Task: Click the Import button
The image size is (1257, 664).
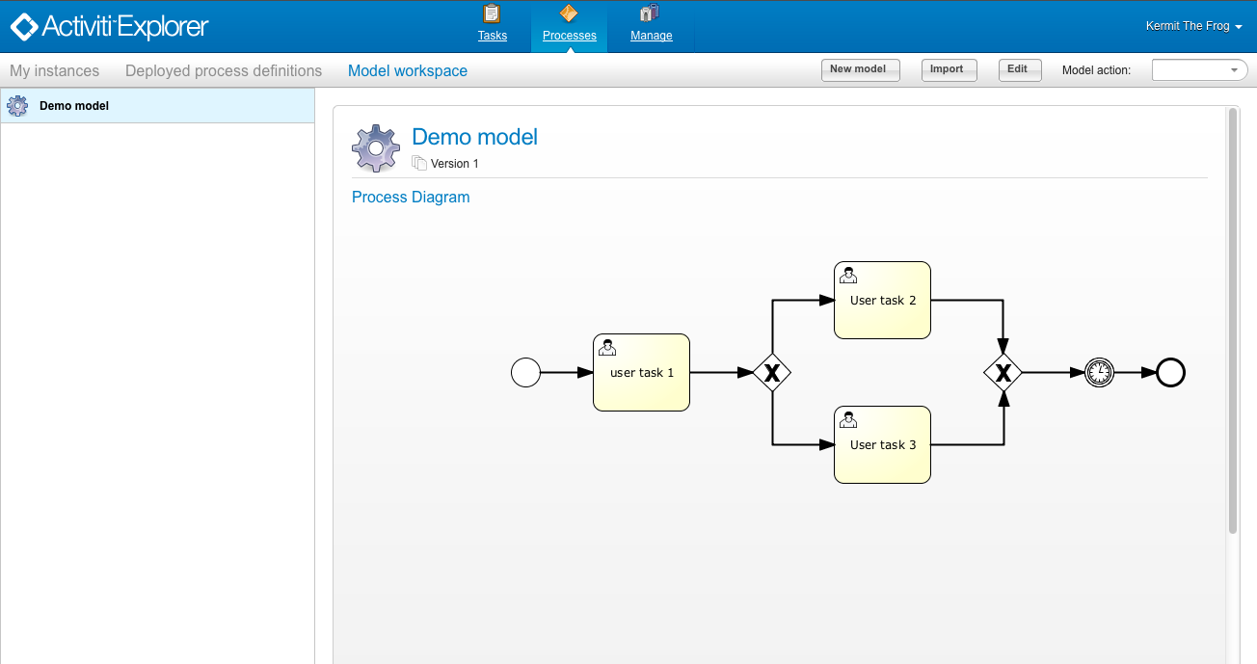Action: point(949,69)
